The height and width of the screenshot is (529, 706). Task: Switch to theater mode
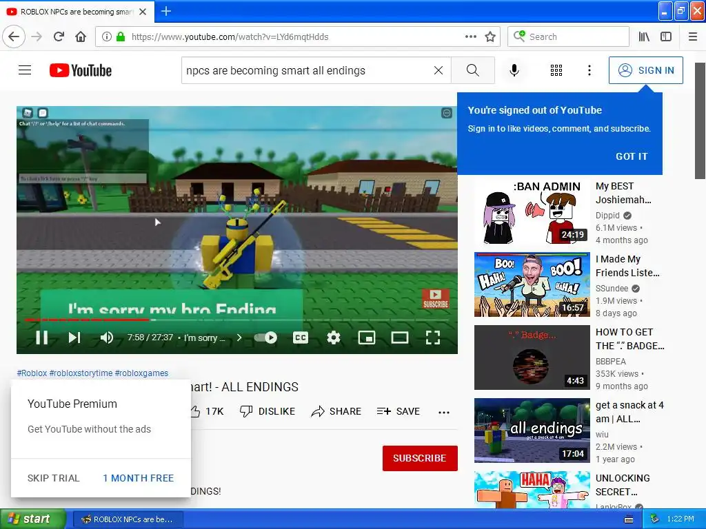click(x=399, y=338)
